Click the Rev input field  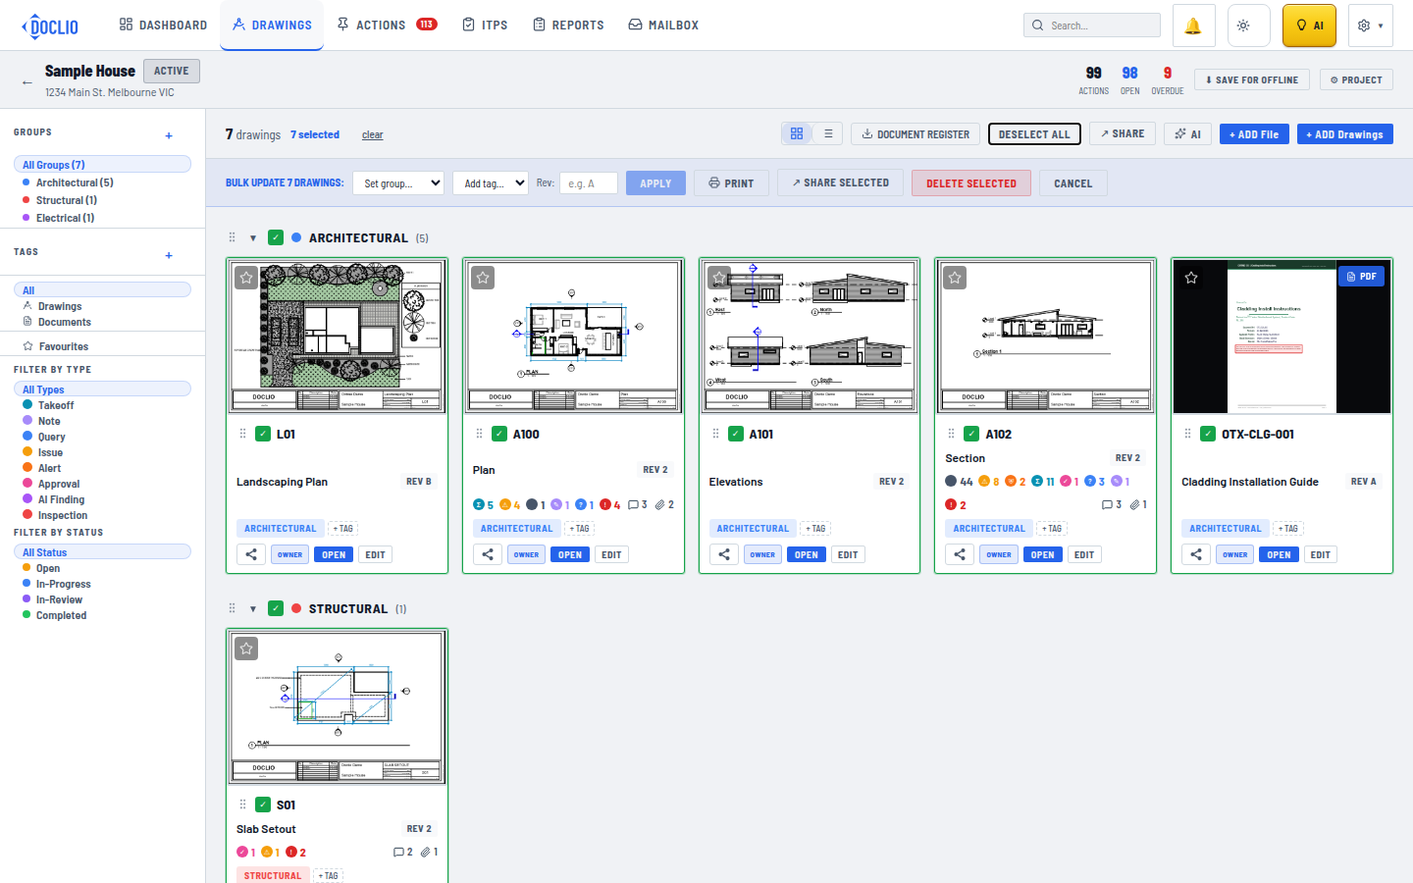588,183
